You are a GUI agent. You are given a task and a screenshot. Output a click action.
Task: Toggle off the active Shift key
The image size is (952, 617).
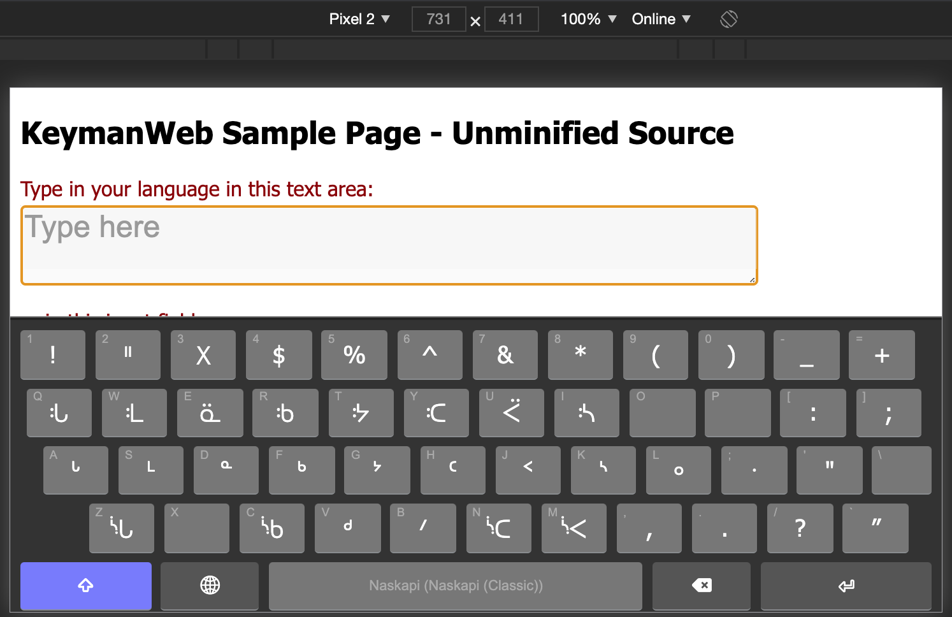85,586
